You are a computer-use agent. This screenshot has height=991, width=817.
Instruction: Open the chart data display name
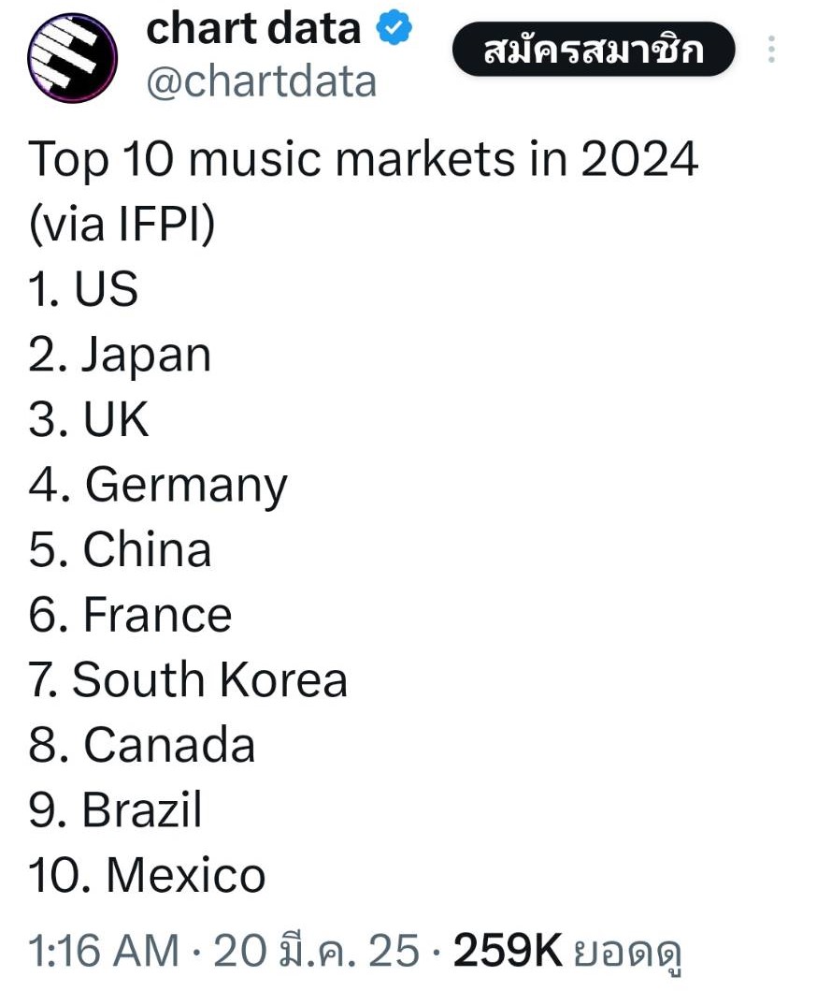tap(253, 30)
